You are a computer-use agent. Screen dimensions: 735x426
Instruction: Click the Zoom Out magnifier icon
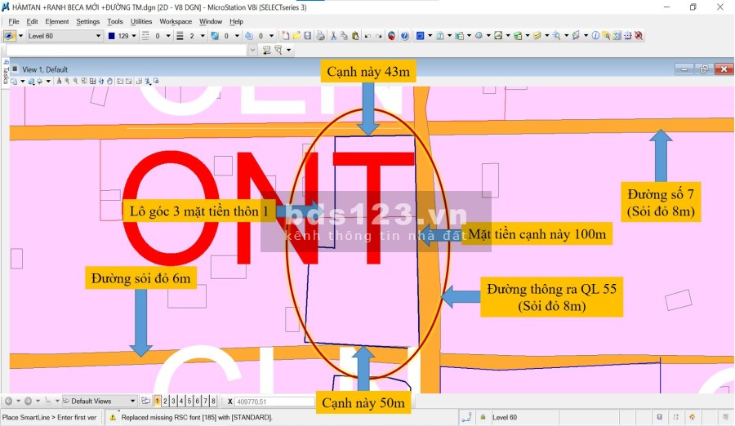pos(75,81)
